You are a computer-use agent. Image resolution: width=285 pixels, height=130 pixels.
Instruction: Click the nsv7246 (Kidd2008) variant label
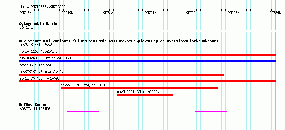[x=37, y=45]
